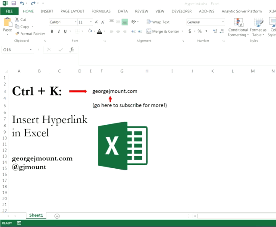Click the Fill Color paint bucket

(90, 31)
